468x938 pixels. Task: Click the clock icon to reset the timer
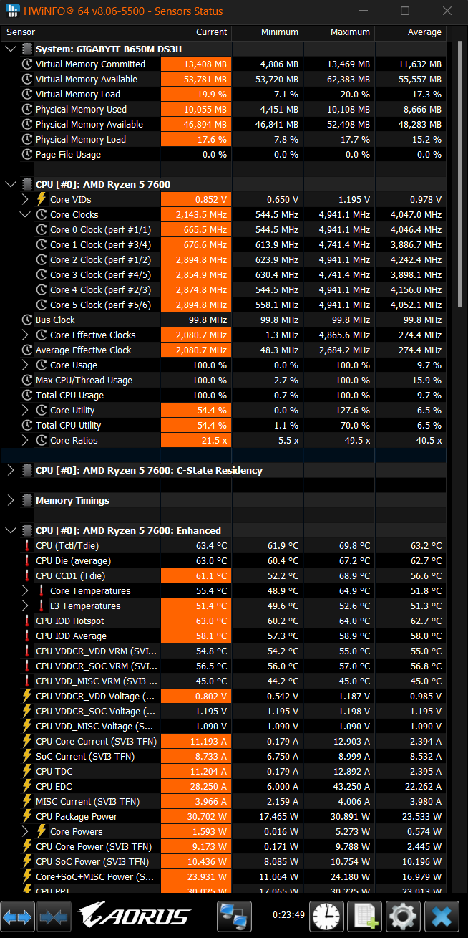pos(328,916)
